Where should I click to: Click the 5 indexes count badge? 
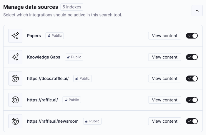[72, 7]
